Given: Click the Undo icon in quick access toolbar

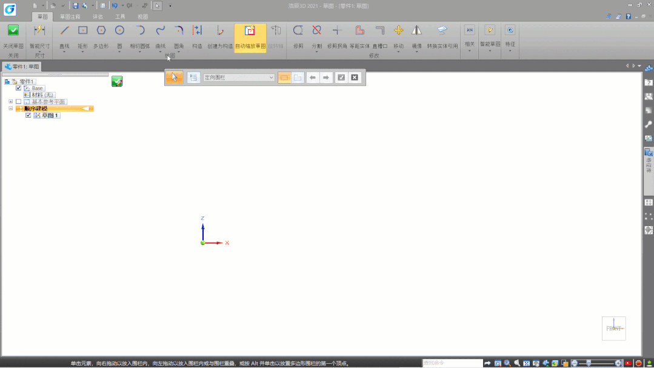Looking at the screenshot, I should coord(115,6).
